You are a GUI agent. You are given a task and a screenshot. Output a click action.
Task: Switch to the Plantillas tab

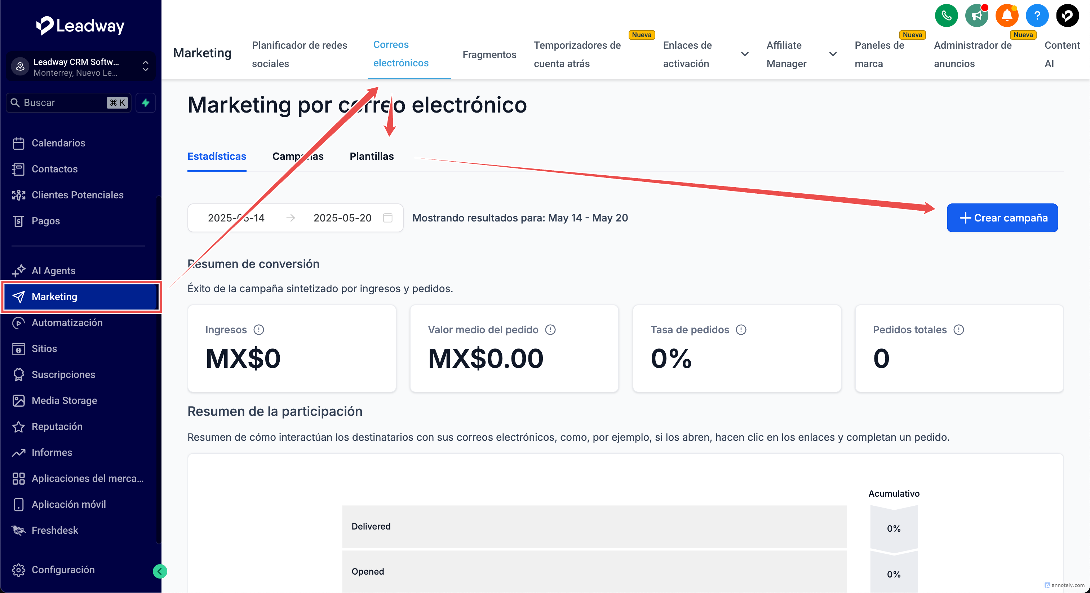pos(372,156)
